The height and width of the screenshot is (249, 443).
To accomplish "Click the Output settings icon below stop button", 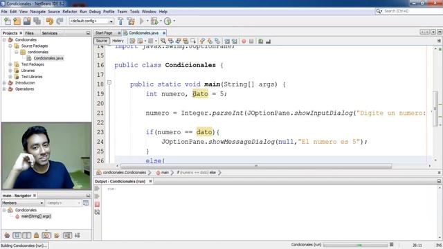I will tap(97, 212).
